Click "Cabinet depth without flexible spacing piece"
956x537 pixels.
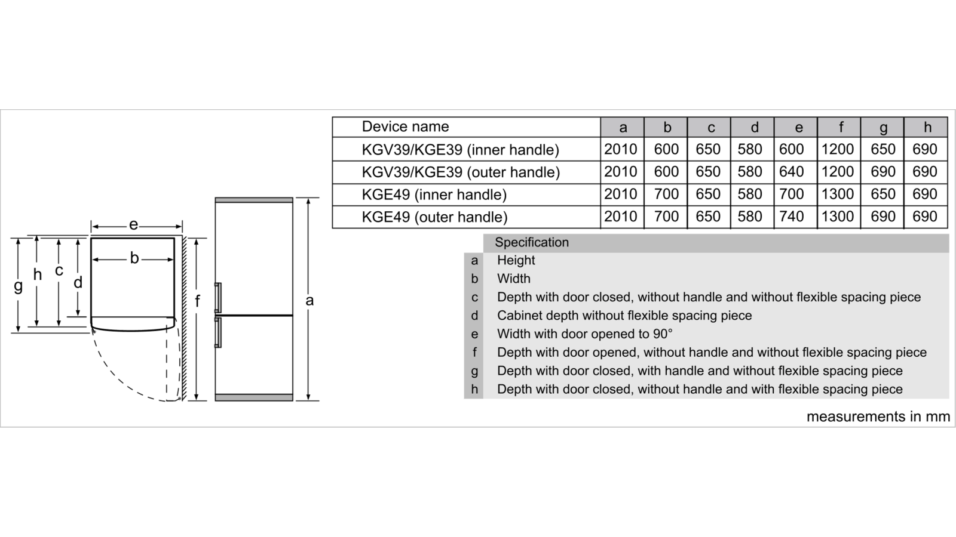(624, 316)
